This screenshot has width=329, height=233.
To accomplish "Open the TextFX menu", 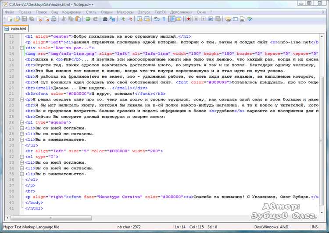I will click(x=160, y=12).
